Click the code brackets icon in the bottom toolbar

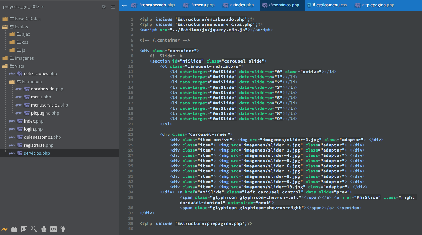[x=53, y=229]
